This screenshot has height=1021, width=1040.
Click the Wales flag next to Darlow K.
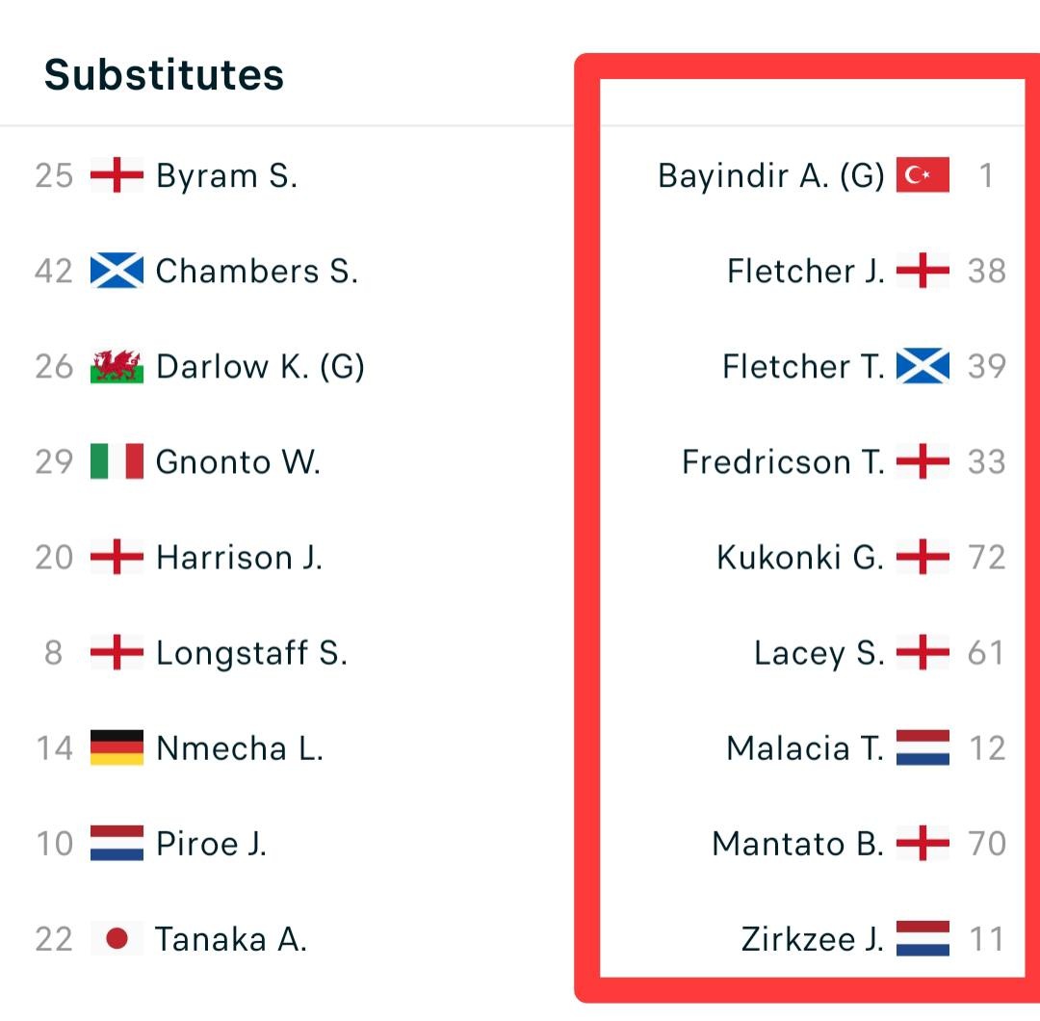click(117, 367)
